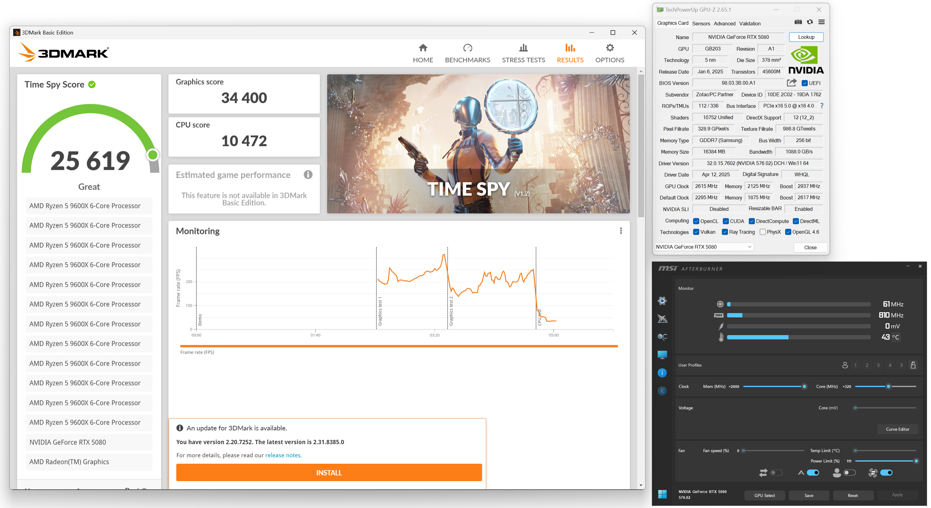Open Kombustor from the K sidebar icon
Screen dimensions: 931x508
point(662,391)
